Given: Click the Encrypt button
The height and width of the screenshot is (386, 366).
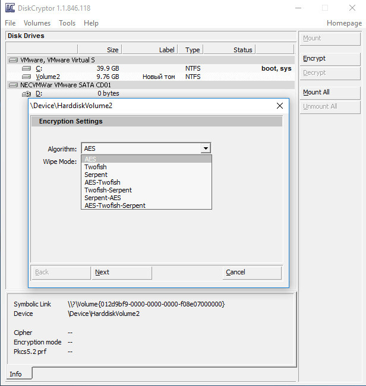Looking at the screenshot, I should tap(330, 59).
